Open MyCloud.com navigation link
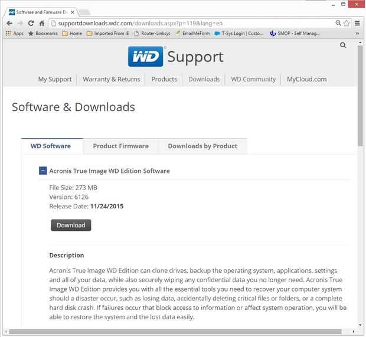Viewport: 366px width, 337px height. pos(307,79)
